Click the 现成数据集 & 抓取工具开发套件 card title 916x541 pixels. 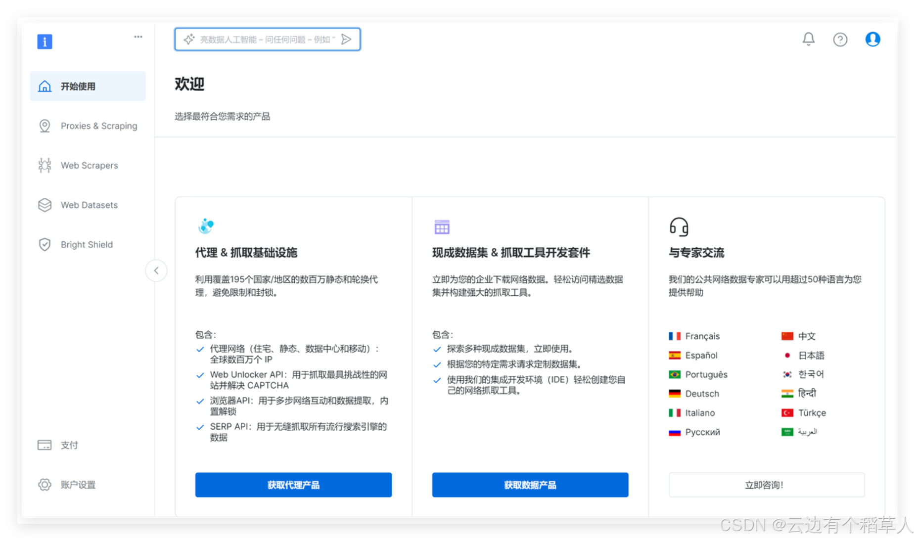(511, 253)
